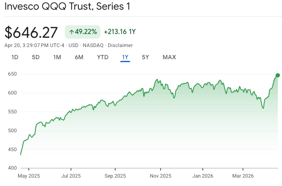Click the Nov 2025 axis label
Viewport: 282px width, 186px height.
[160, 176]
